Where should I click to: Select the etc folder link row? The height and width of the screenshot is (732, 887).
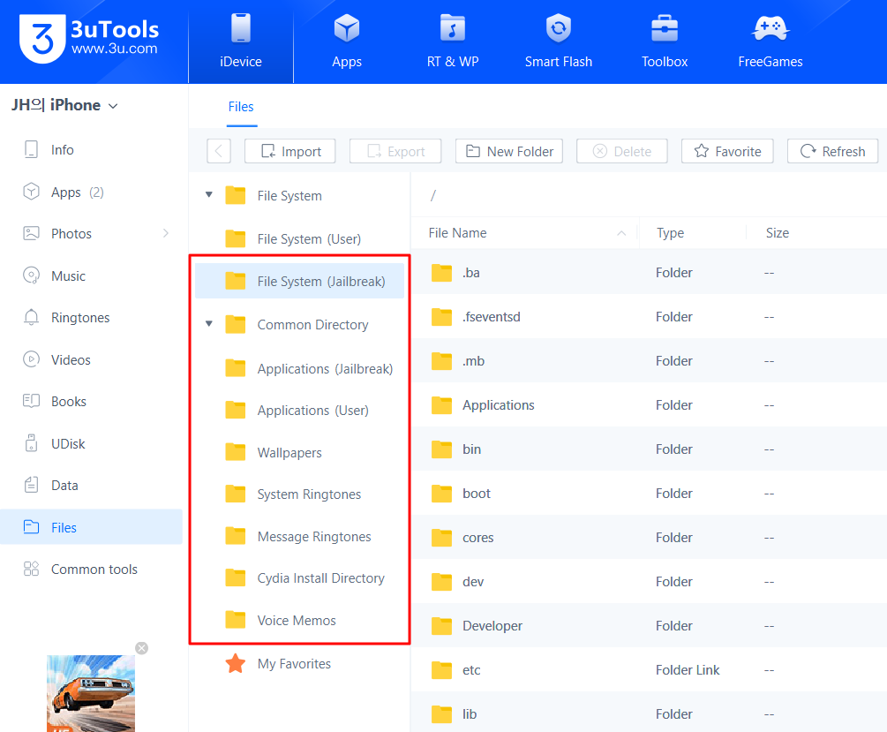point(649,669)
